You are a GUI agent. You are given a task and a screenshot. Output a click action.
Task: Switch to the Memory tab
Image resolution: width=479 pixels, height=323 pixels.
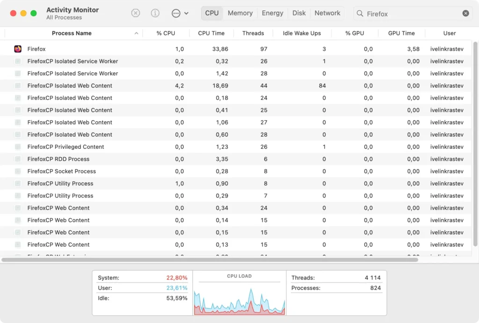click(x=240, y=13)
